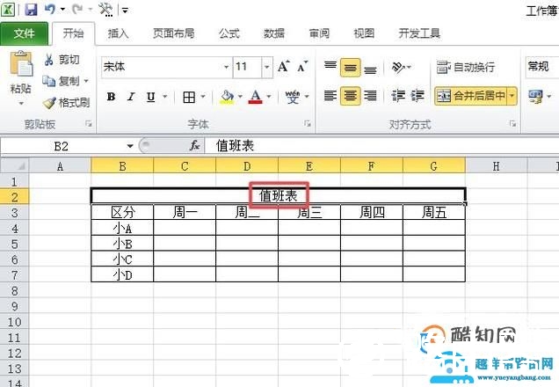559x387 pixels.
Task: Open the font color dropdown arrow
Action: point(269,96)
